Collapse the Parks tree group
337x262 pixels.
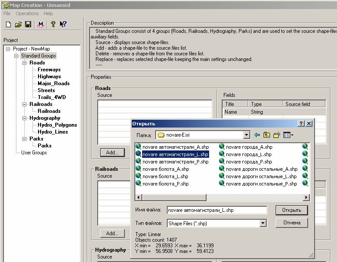click(x=25, y=139)
